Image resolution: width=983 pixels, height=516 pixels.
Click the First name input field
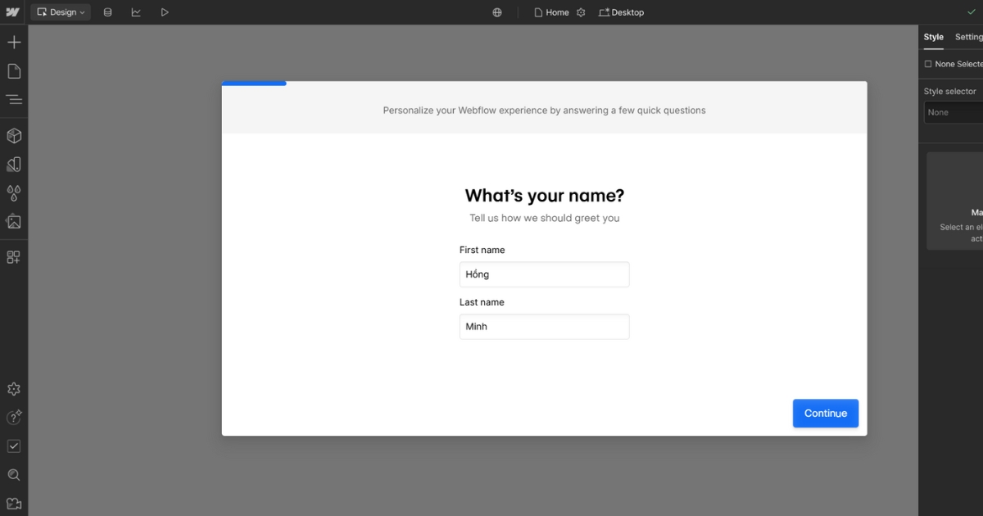544,274
